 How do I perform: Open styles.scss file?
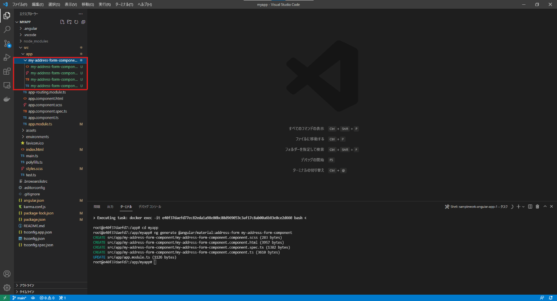pyautogui.click(x=51, y=168)
